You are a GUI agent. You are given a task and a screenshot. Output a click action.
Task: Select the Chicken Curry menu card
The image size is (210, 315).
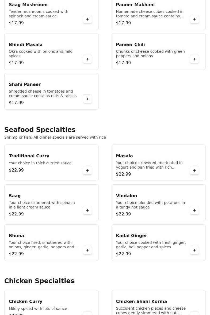tap(51, 304)
